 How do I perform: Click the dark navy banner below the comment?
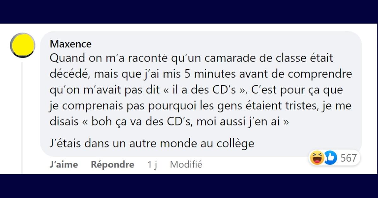pyautogui.click(x=189, y=186)
